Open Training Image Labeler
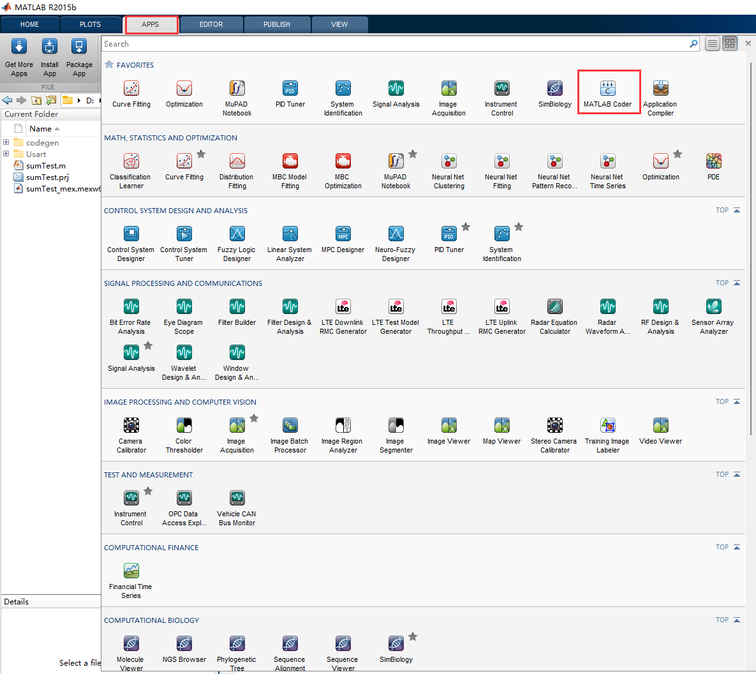Image resolution: width=756 pixels, height=674 pixels. click(607, 435)
